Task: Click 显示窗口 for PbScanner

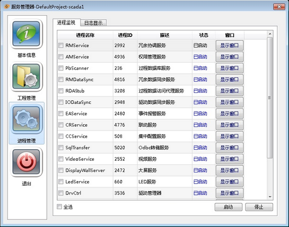Action: point(229,68)
